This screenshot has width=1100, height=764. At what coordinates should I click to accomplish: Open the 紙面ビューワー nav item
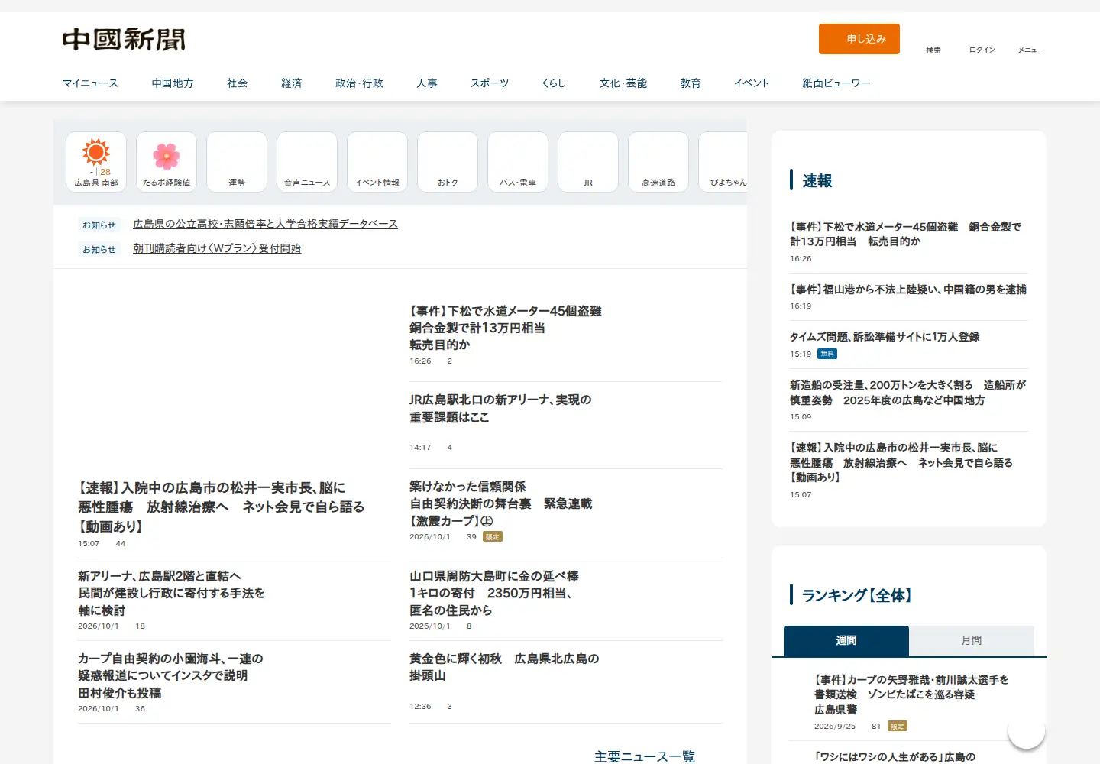(x=836, y=83)
